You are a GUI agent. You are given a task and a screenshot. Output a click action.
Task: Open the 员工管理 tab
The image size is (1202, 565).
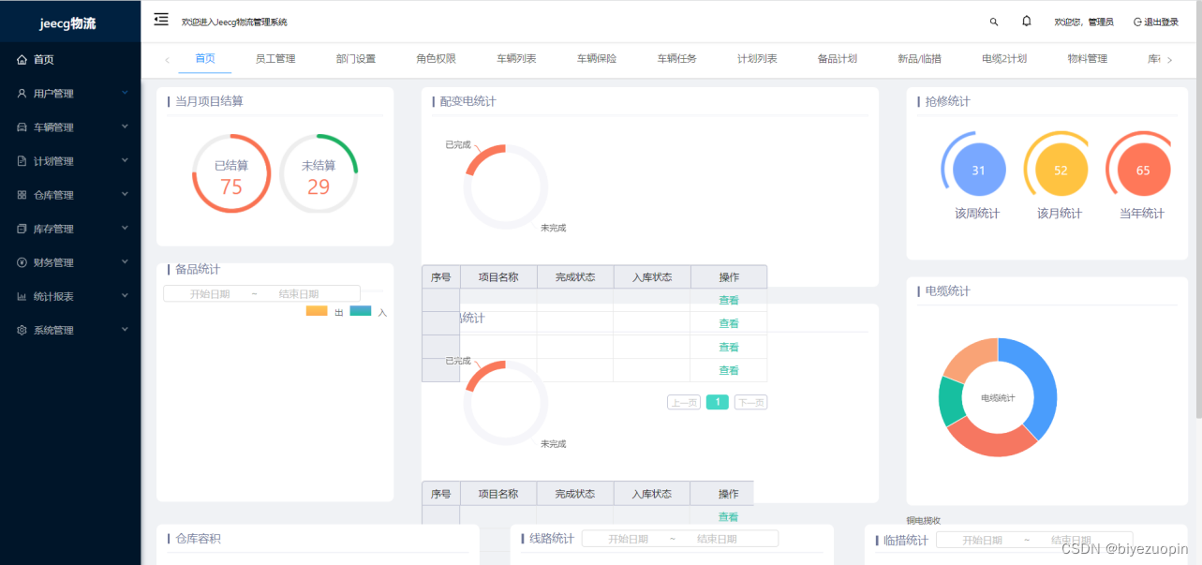click(x=275, y=58)
